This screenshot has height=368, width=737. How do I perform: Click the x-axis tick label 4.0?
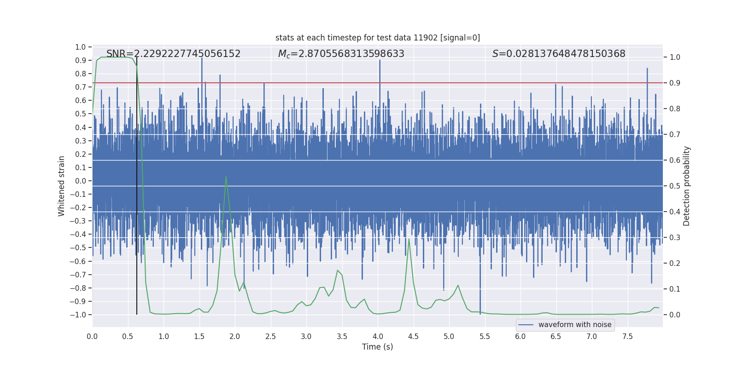pos(378,336)
